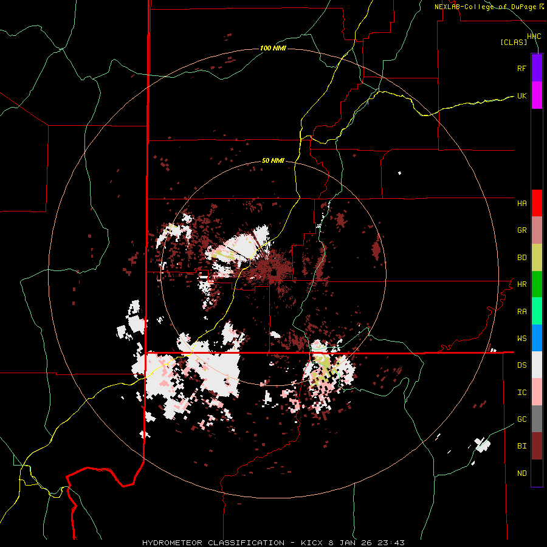Click the RF legend label
This screenshot has width=547, height=547.
coord(521,68)
